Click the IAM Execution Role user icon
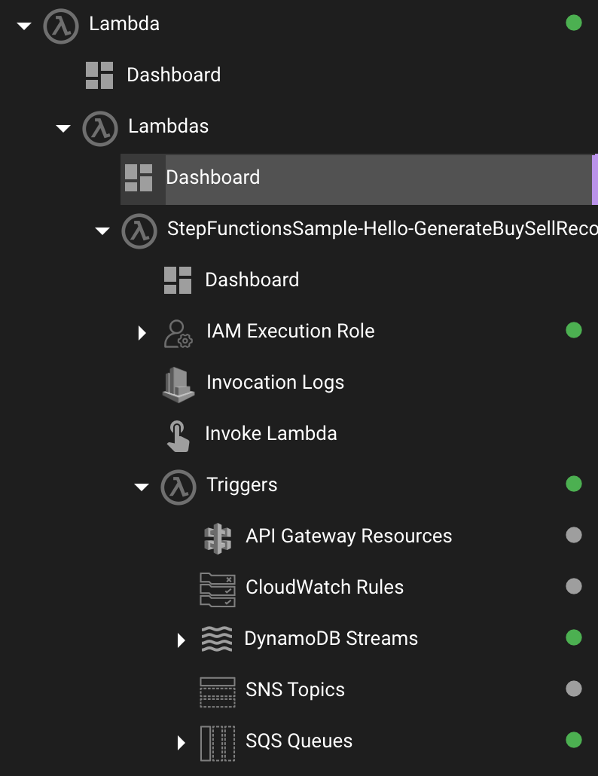The image size is (598, 776). (x=178, y=334)
